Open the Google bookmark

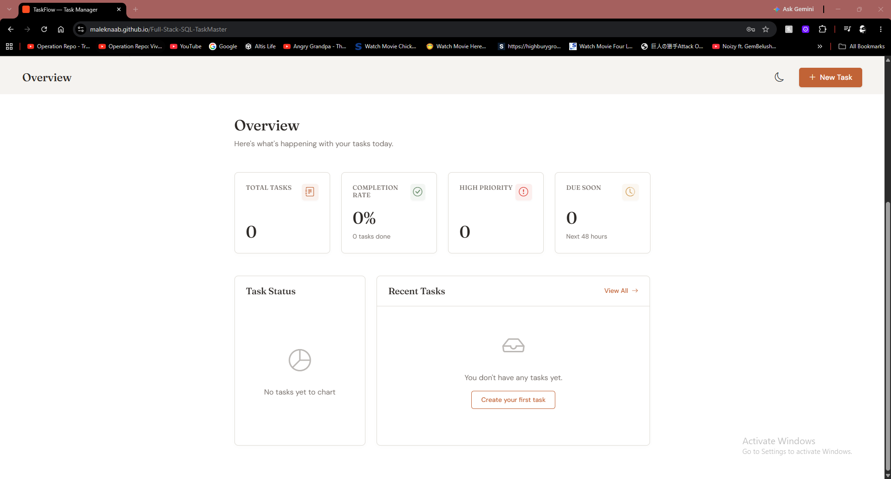[223, 46]
